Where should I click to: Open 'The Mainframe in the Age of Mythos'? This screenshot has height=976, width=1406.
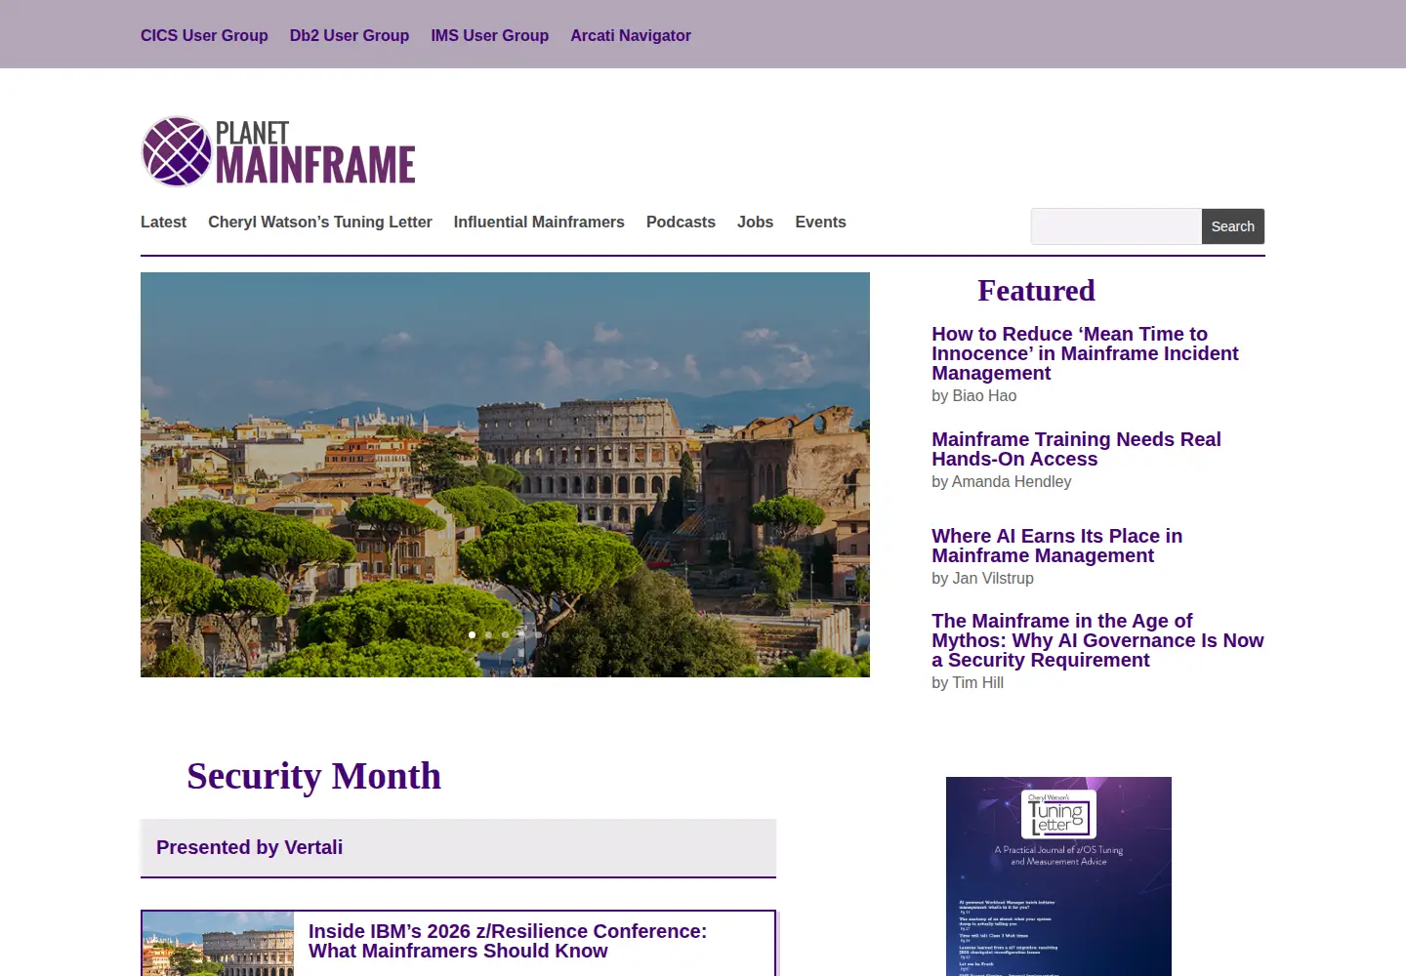(x=1097, y=640)
